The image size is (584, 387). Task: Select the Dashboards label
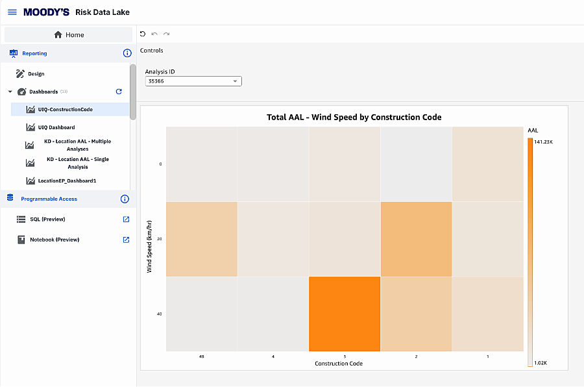(43, 92)
